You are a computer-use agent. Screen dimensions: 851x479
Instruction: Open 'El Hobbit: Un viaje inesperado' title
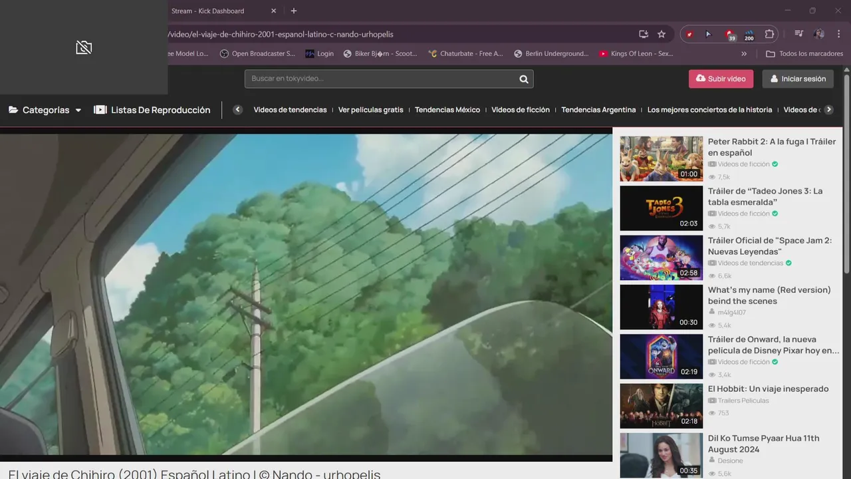tap(768, 389)
